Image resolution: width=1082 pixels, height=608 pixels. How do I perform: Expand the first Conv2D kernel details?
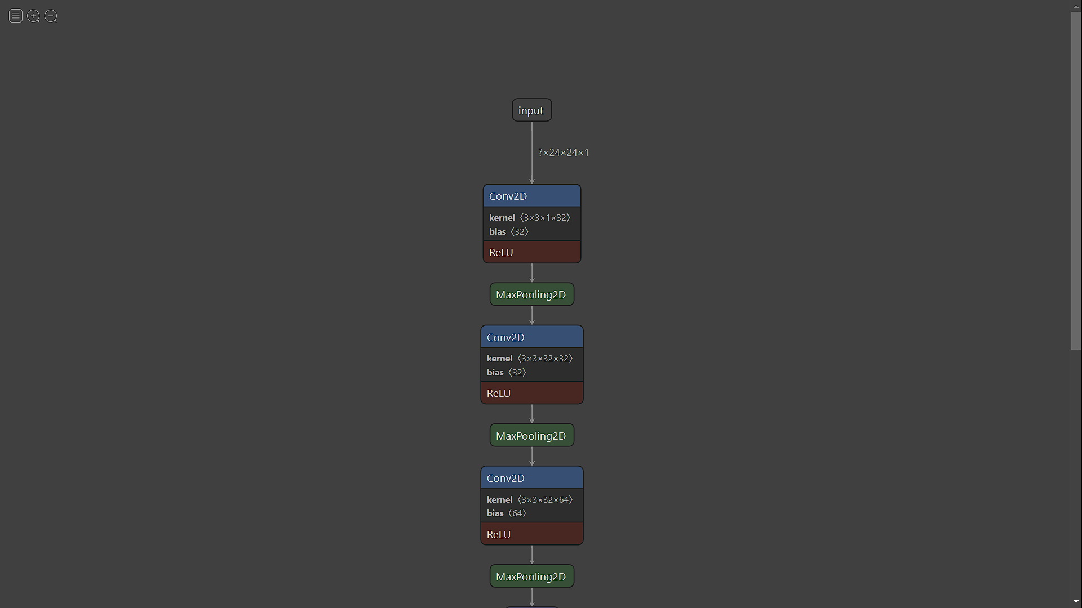531,217
